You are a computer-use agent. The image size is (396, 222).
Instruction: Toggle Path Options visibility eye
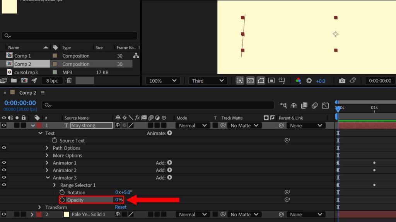4,148
